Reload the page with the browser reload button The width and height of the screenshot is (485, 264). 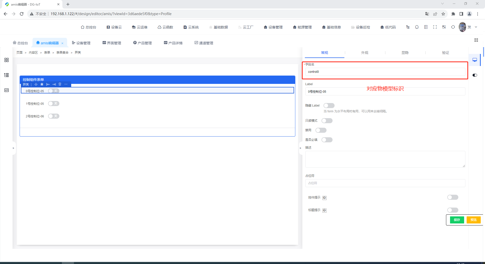click(22, 14)
